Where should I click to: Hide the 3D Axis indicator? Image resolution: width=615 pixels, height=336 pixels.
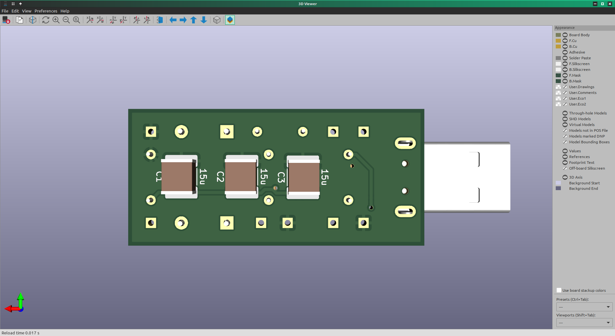click(565, 177)
